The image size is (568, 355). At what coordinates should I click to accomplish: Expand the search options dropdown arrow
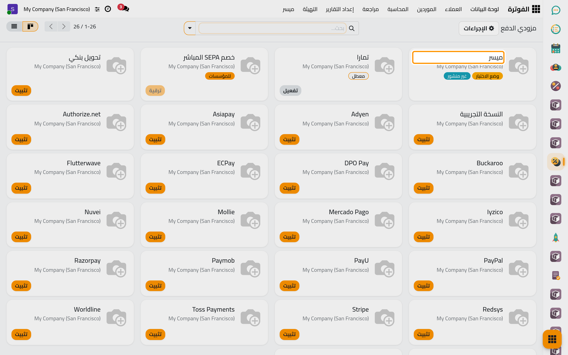190,28
